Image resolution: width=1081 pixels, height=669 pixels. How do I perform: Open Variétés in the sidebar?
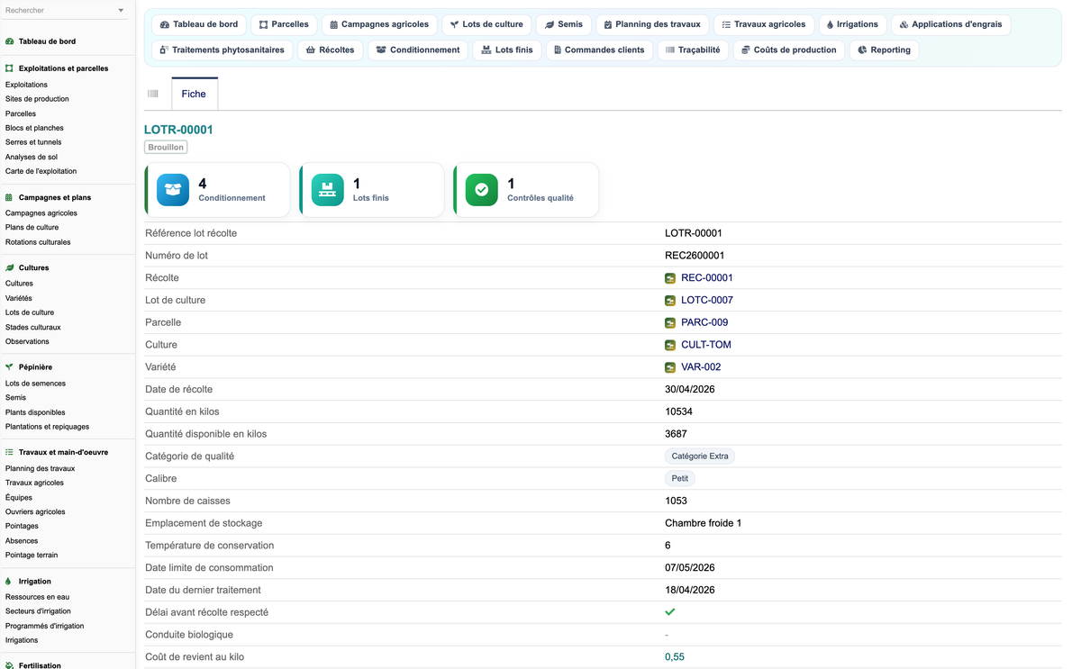[x=19, y=298]
